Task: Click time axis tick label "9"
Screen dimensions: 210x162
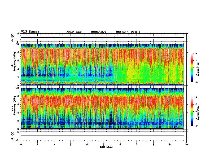Action: [170, 145]
